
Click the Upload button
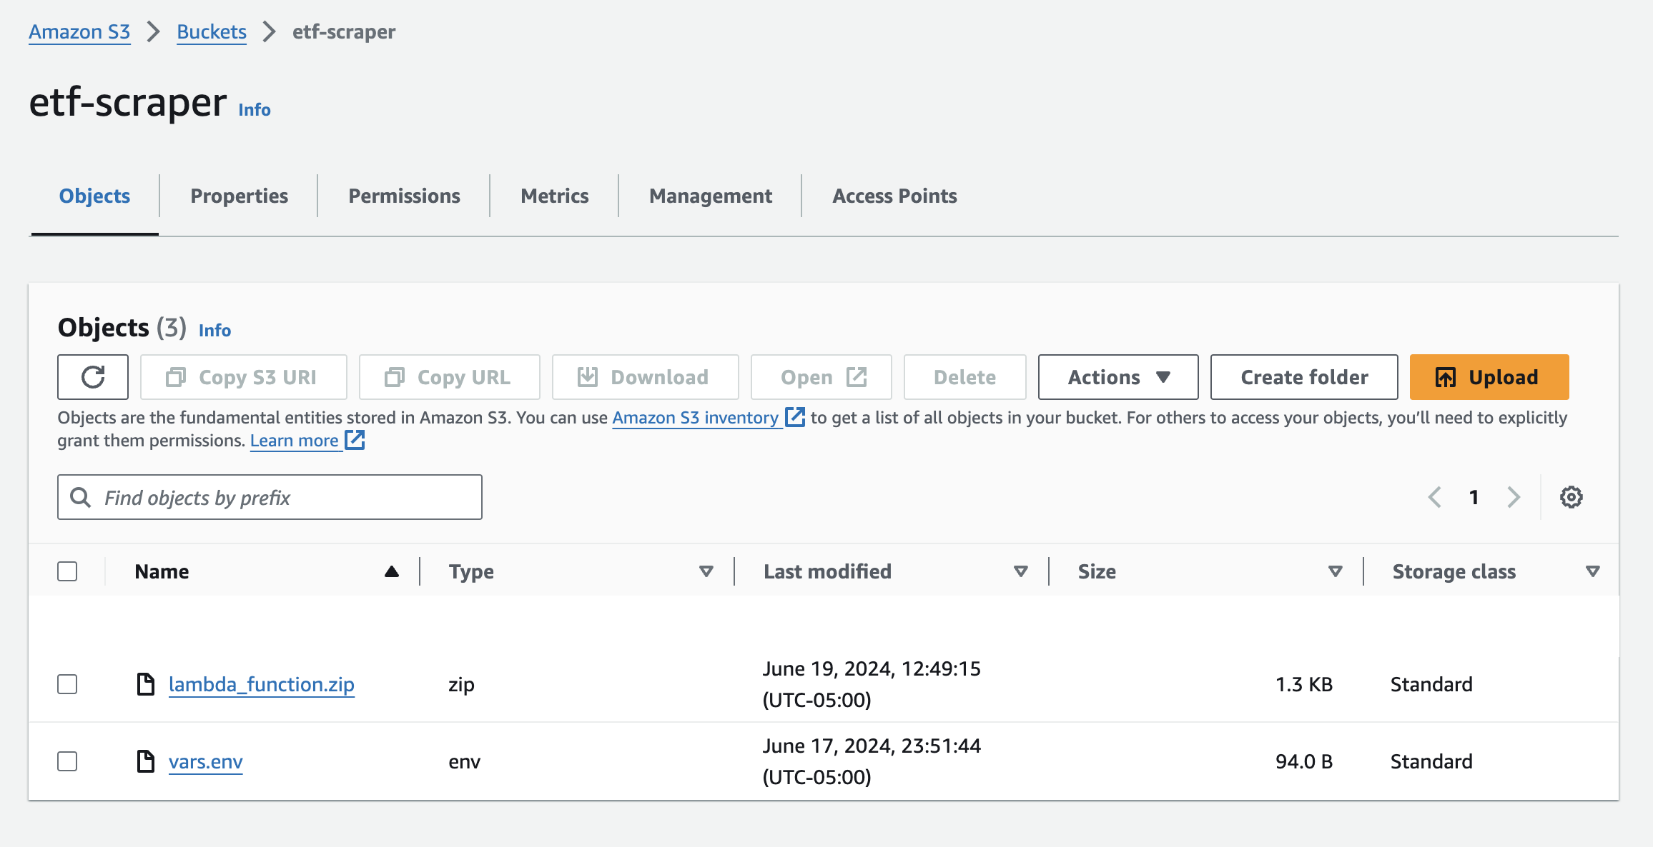pyautogui.click(x=1489, y=377)
